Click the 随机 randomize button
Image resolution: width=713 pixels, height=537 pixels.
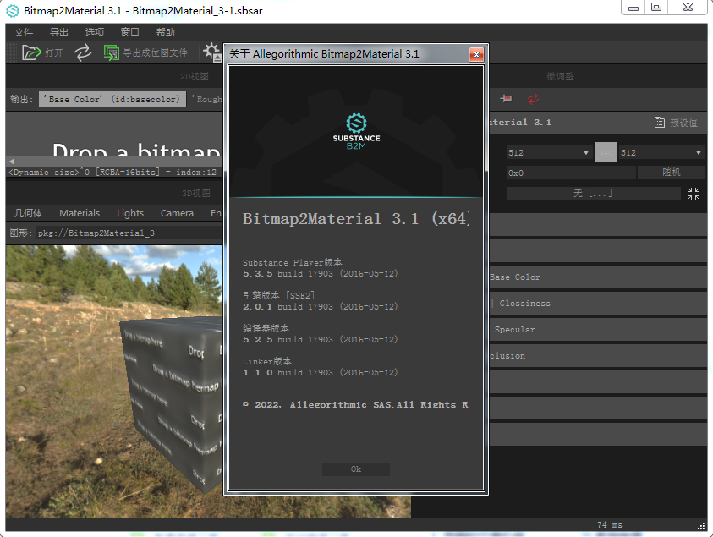pyautogui.click(x=672, y=173)
